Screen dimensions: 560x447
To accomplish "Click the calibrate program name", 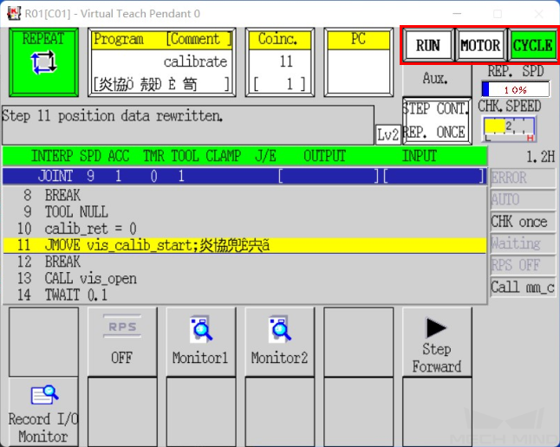I will coord(195,62).
